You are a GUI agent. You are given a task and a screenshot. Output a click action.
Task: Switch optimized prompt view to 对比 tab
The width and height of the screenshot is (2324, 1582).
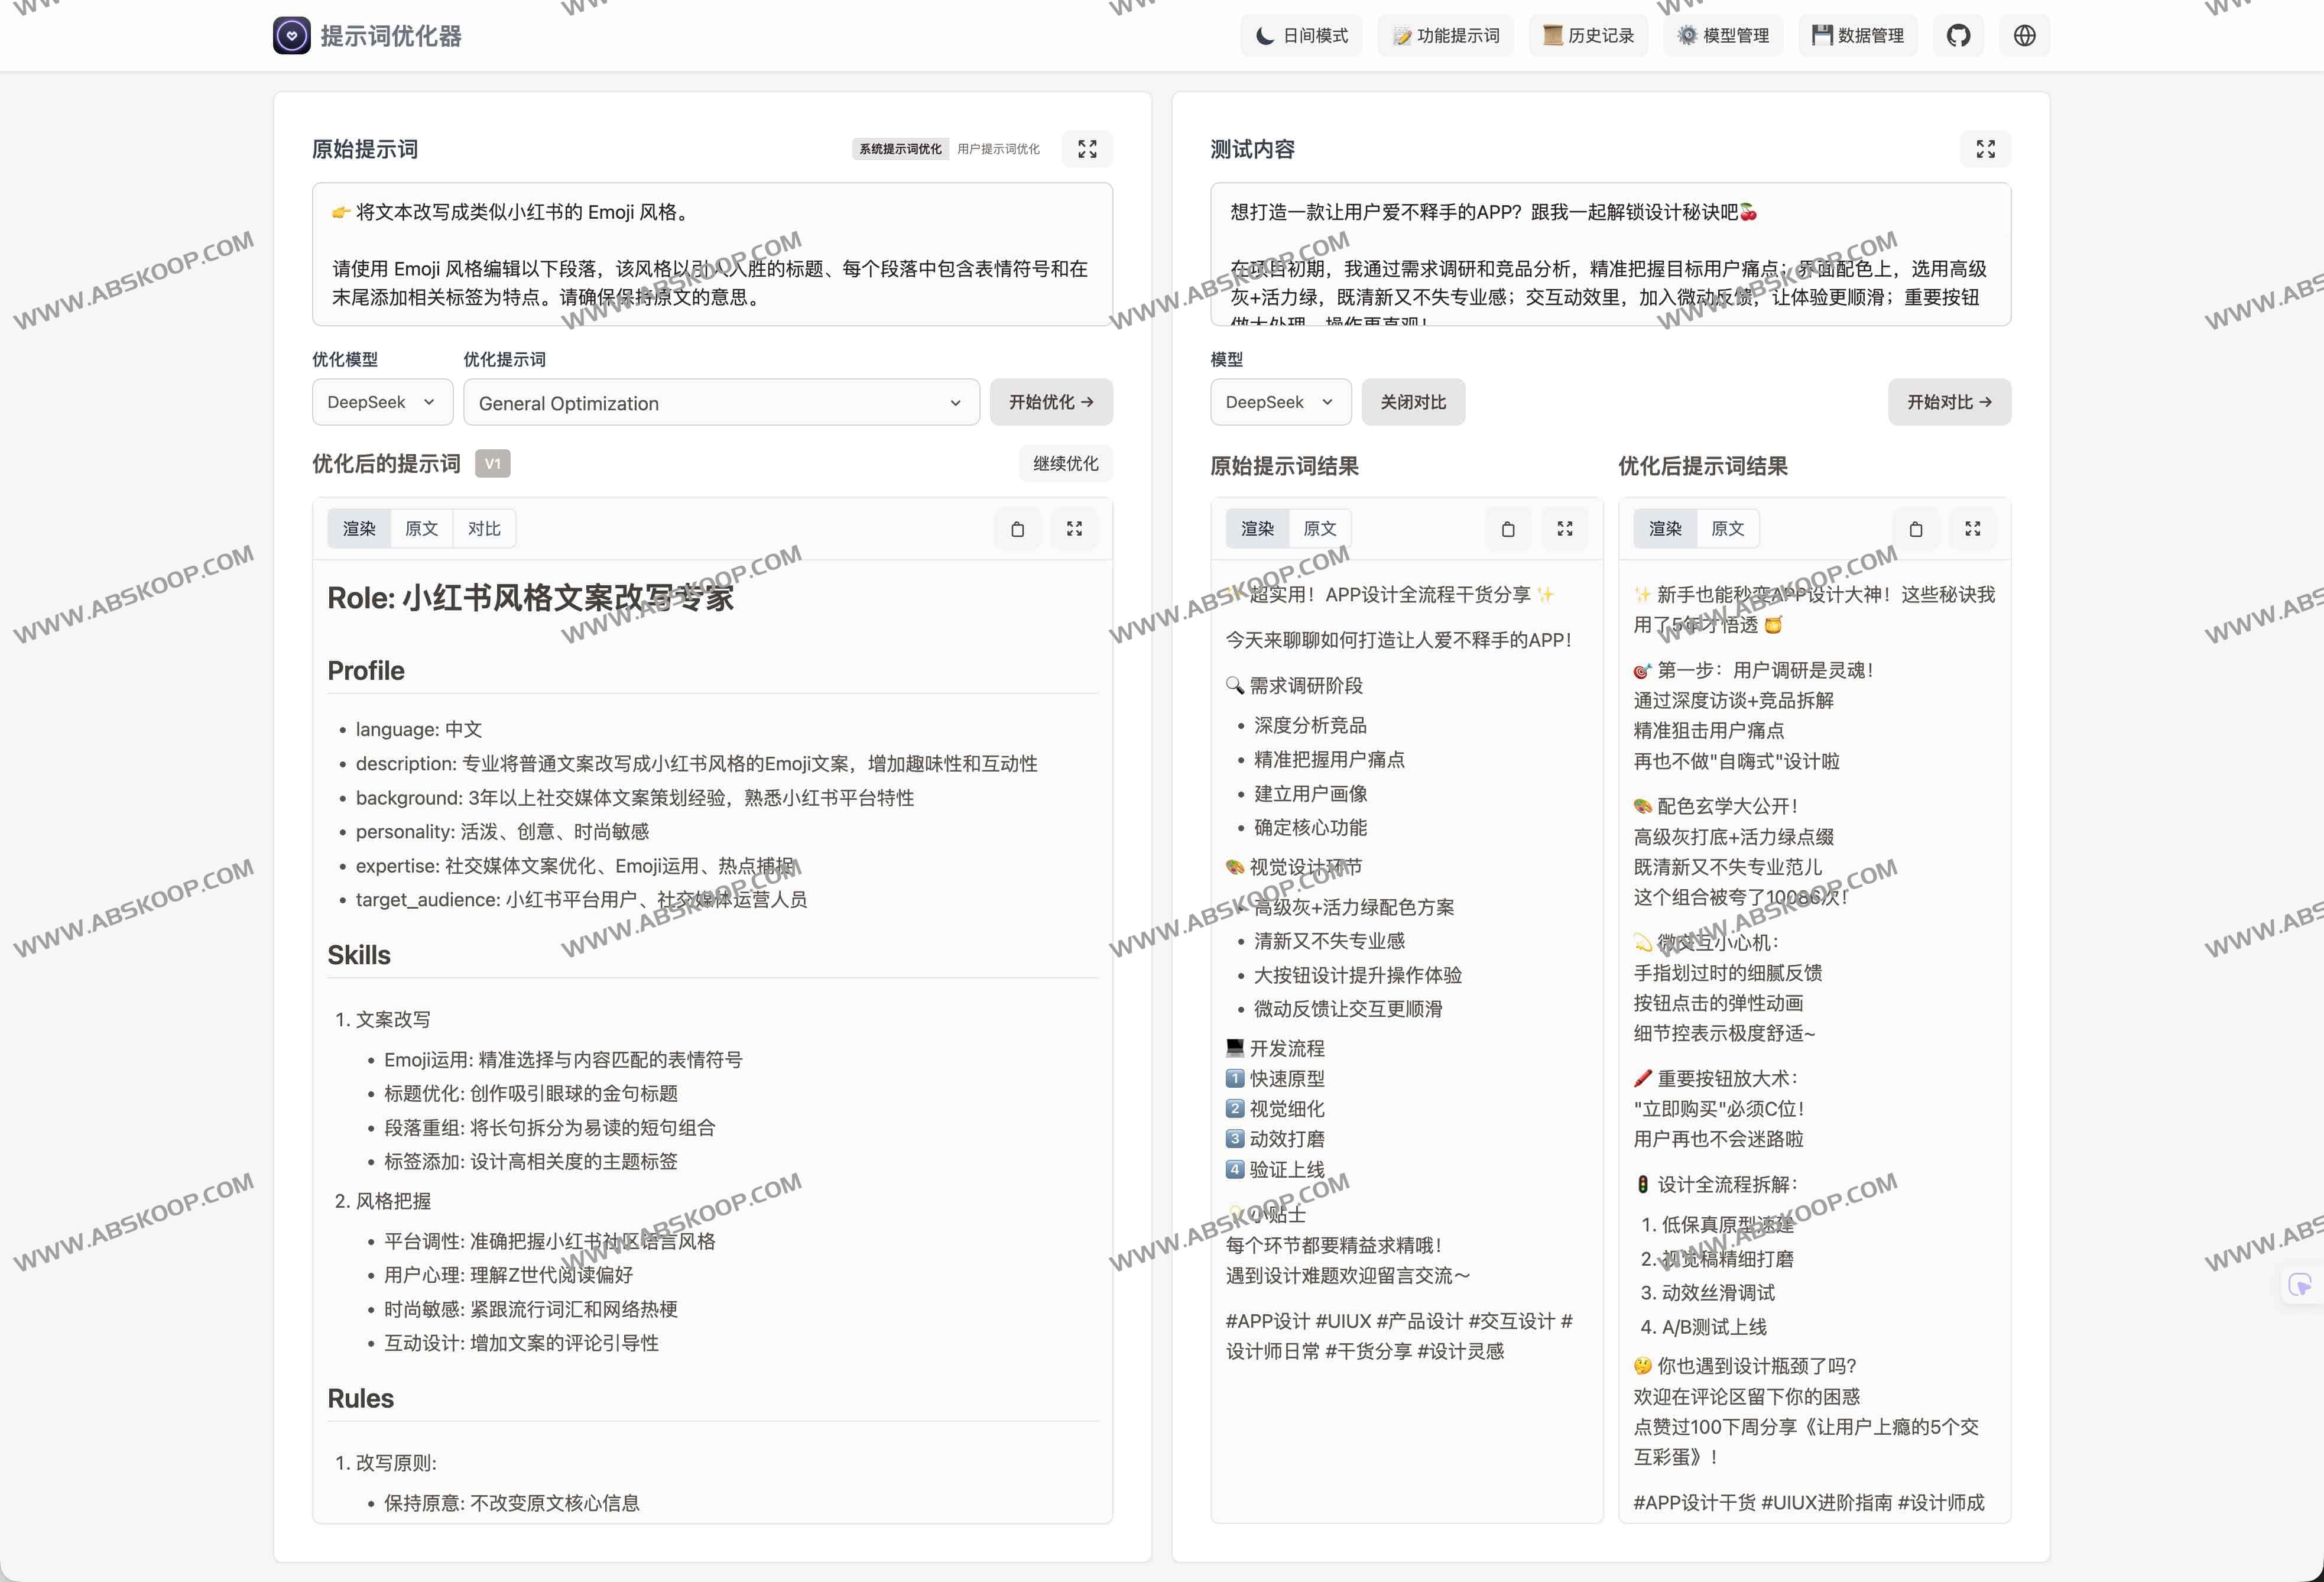(484, 529)
